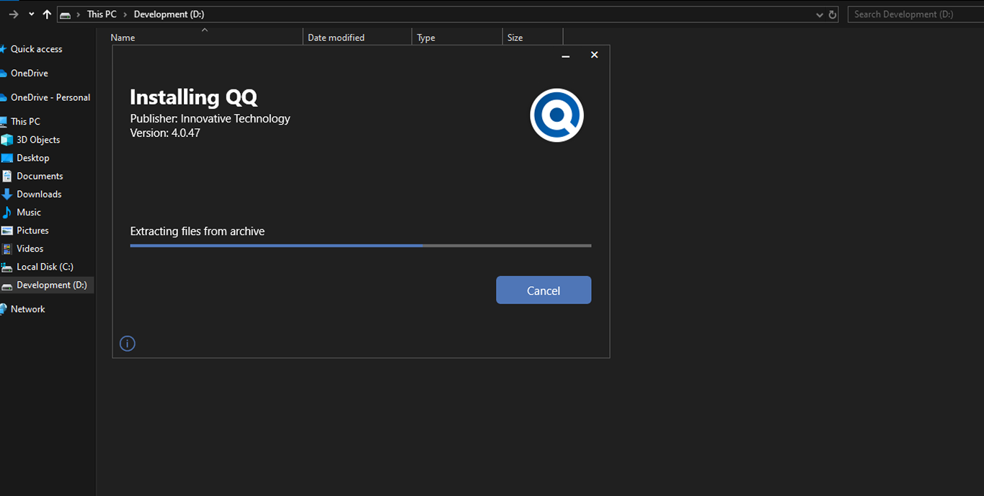The width and height of the screenshot is (984, 496).
Task: Click the Downloads arrow icon
Action: [x=7, y=194]
